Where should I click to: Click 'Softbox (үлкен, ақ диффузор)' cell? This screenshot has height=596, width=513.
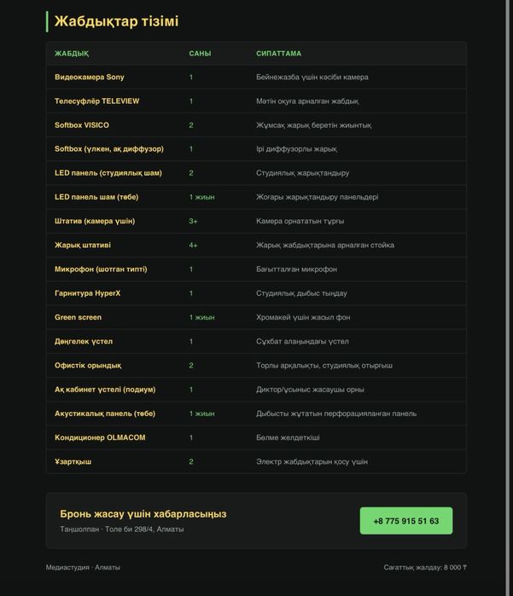tap(109, 149)
